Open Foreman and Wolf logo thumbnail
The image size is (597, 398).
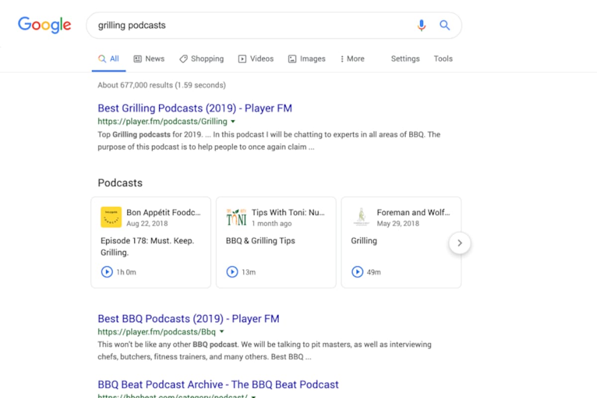tap(362, 217)
